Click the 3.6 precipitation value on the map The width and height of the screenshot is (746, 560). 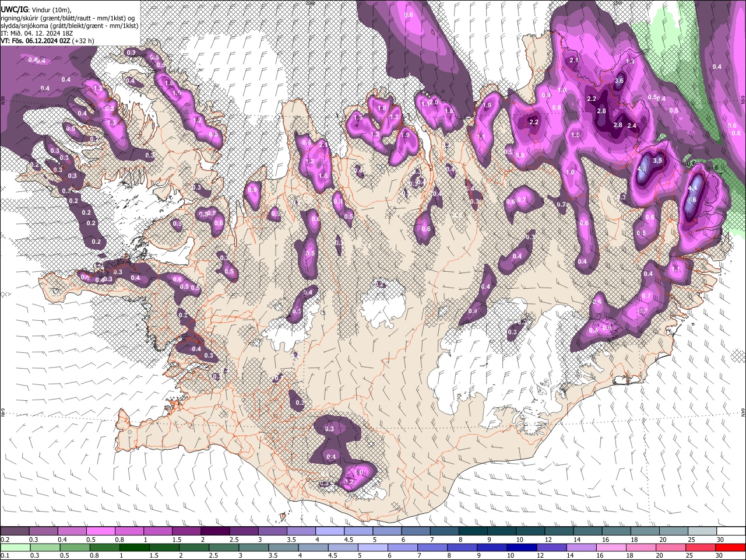point(619,80)
